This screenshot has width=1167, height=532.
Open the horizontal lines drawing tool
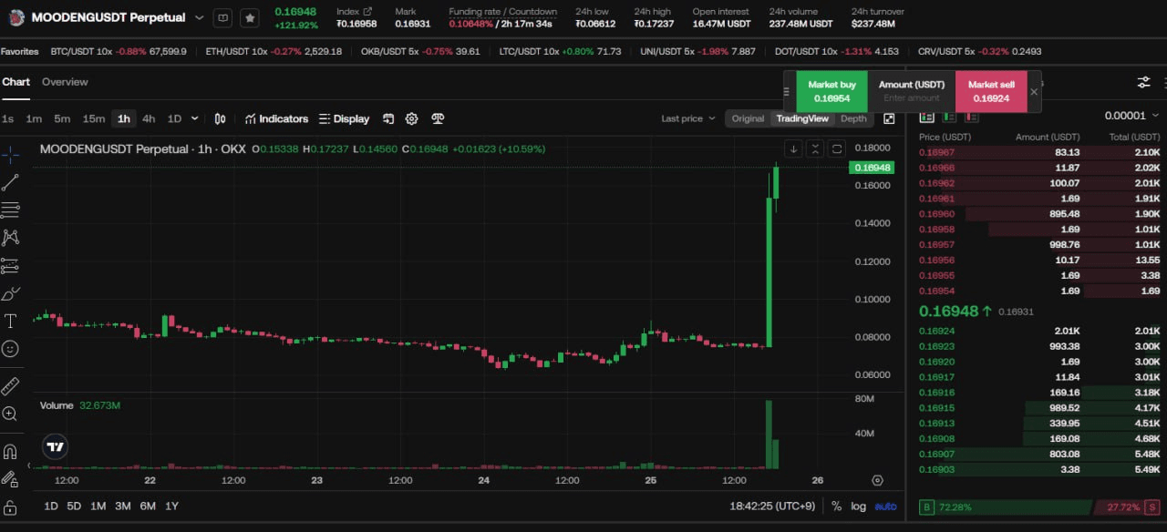click(x=10, y=210)
